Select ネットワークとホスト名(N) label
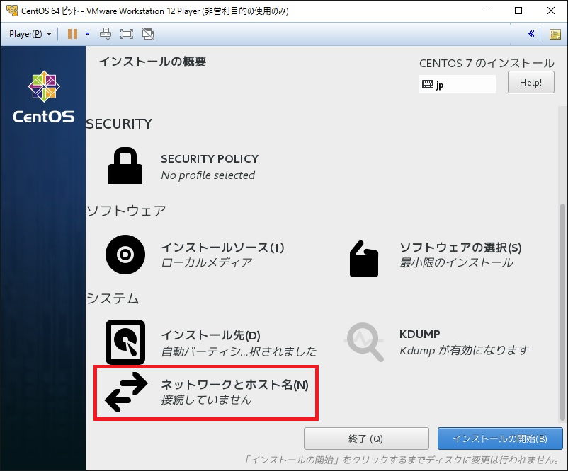The width and height of the screenshot is (568, 471). tap(234, 385)
